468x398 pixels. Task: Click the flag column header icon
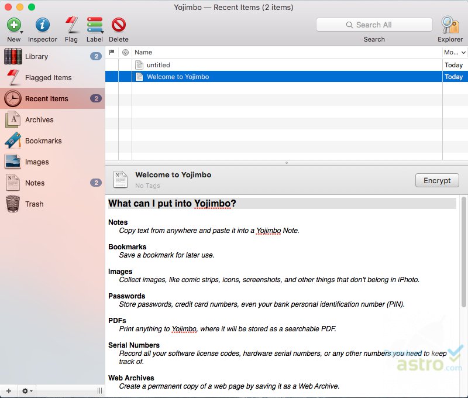112,52
